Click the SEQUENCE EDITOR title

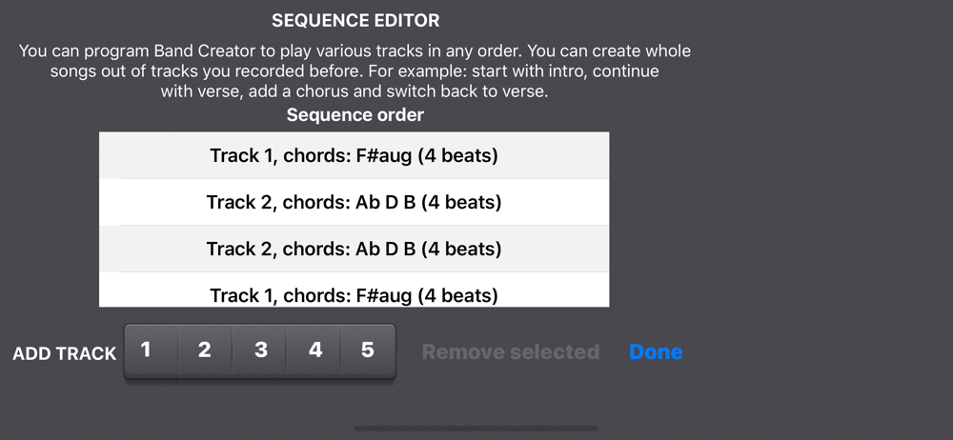(x=355, y=21)
